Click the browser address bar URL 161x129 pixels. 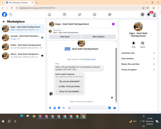tap(37, 8)
